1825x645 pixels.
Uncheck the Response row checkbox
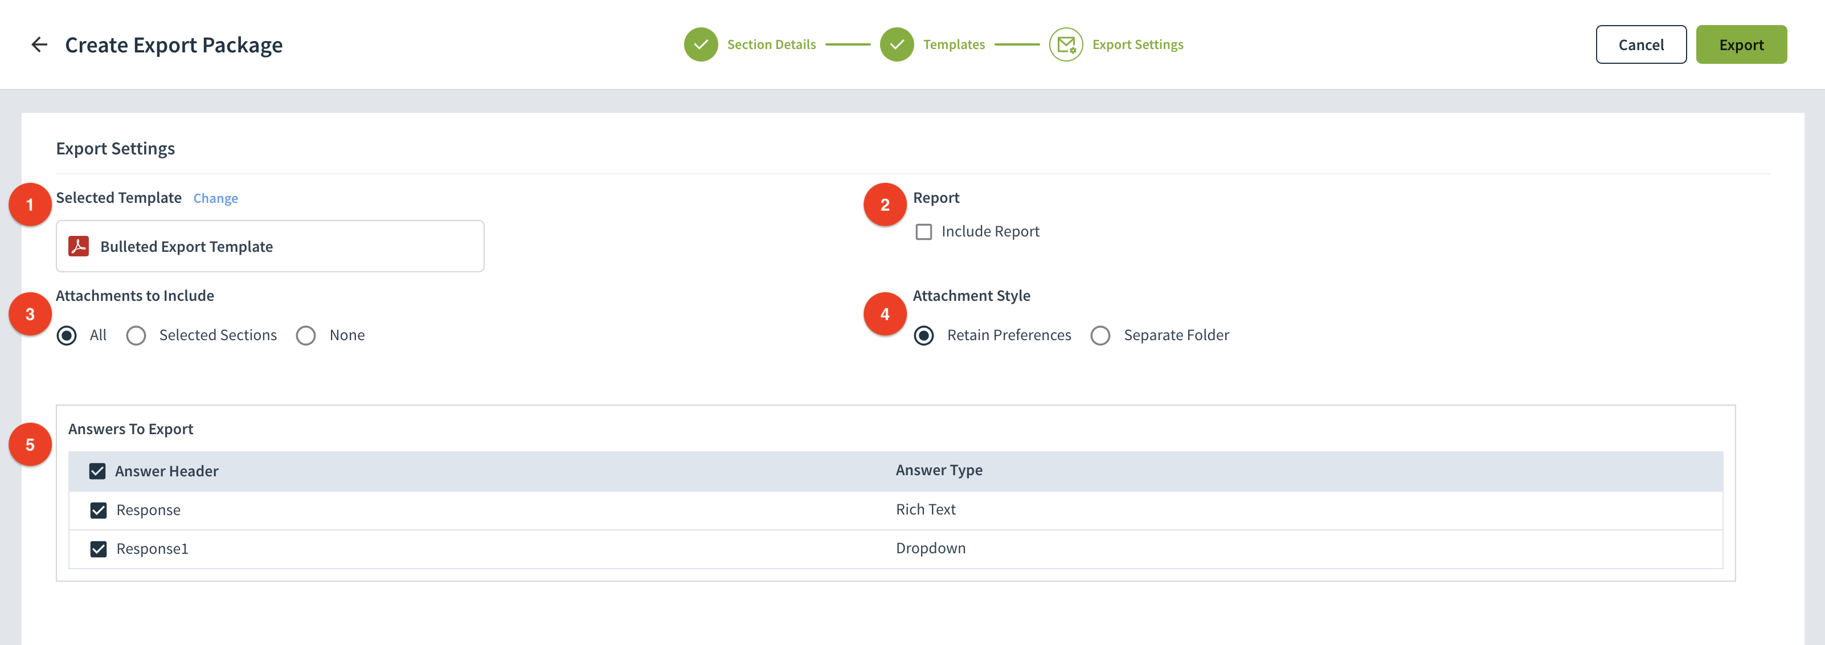99,511
